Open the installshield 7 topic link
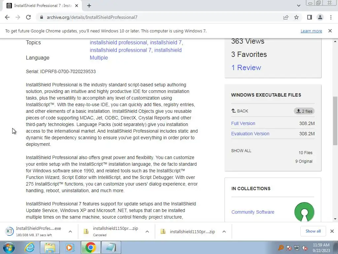Screen dimensions: 338x254 tap(166, 43)
